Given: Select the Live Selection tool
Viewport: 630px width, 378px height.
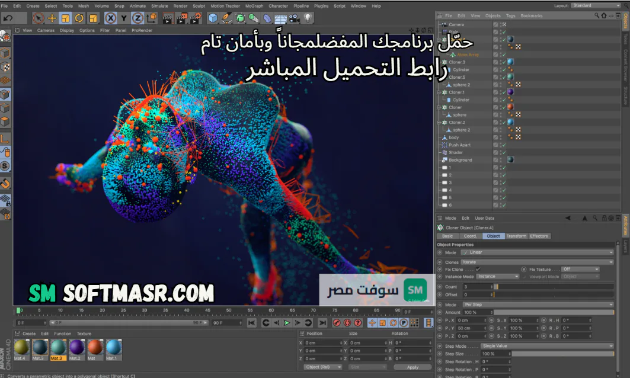Looking at the screenshot, I should [38, 18].
